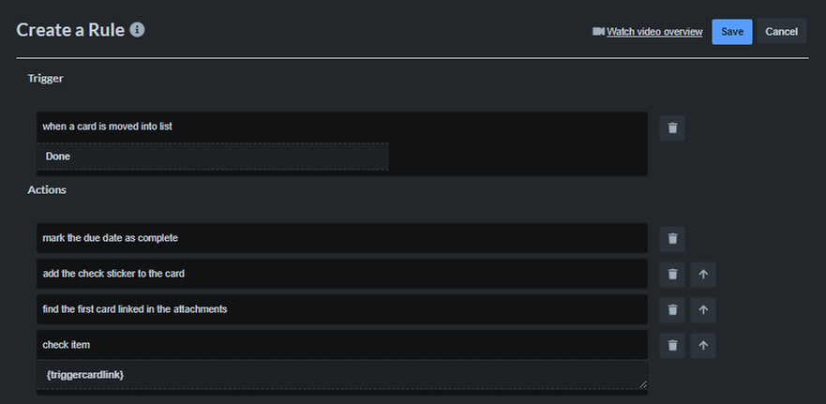Save the rule
Screen dimensions: 826x404
coord(731,32)
